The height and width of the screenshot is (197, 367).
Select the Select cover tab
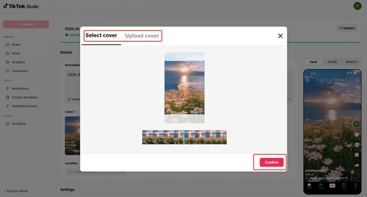click(x=101, y=35)
